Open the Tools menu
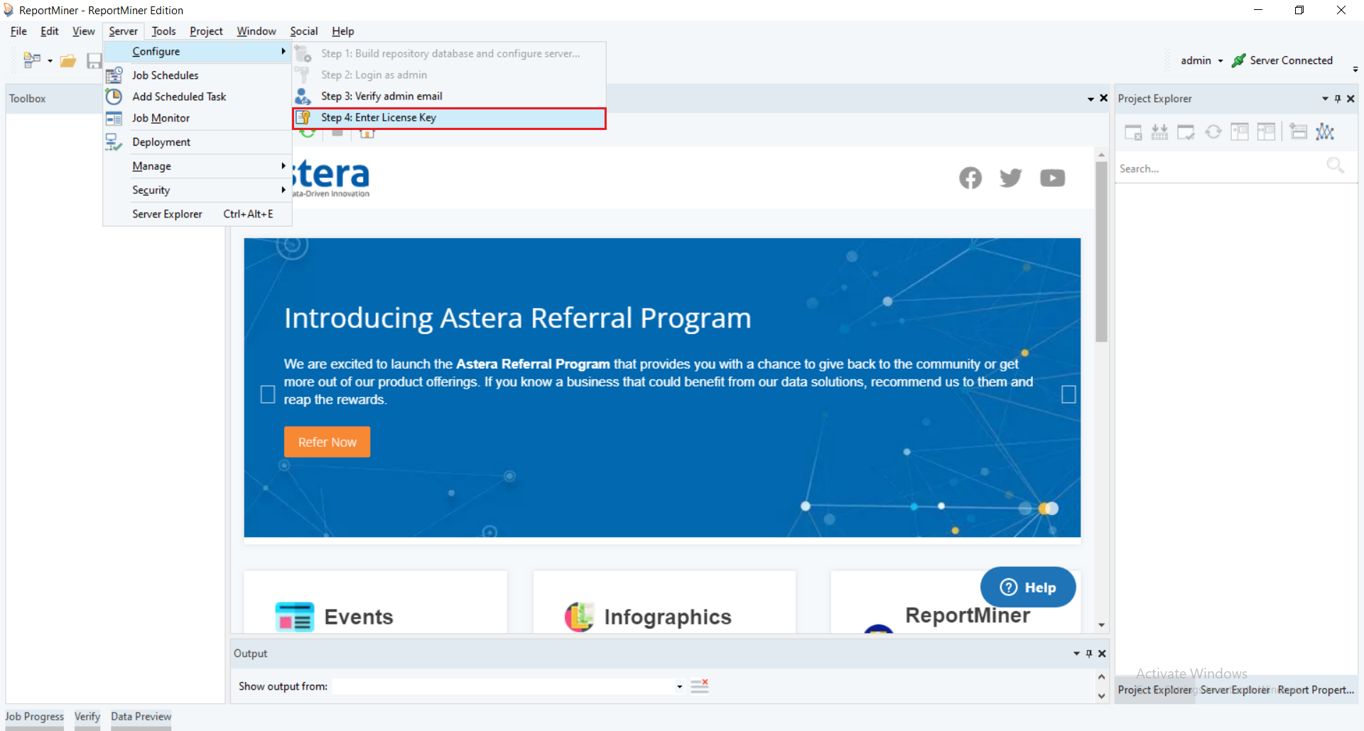 pos(163,31)
